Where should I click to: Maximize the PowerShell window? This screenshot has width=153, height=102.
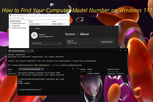click(x=120, y=50)
